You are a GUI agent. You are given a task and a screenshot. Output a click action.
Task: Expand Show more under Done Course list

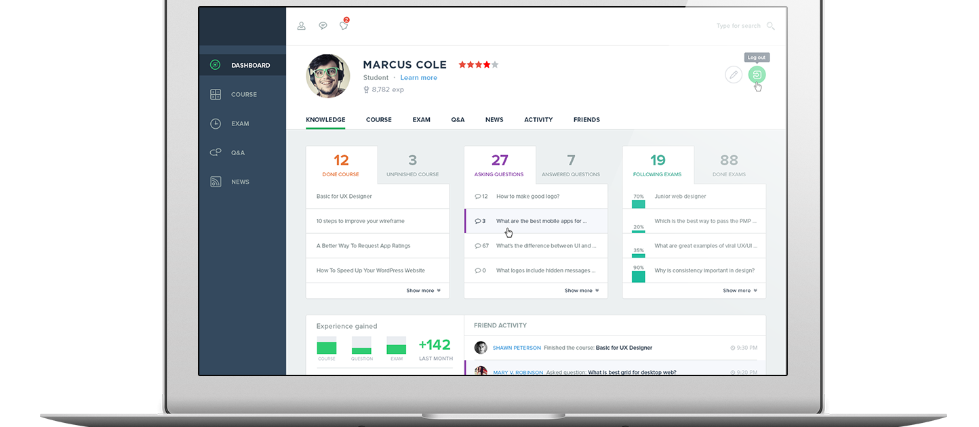(x=423, y=291)
